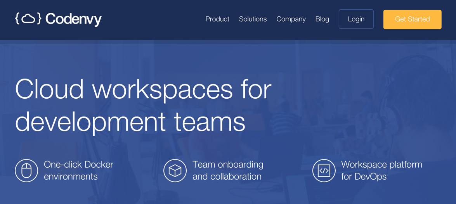Viewport: 456px width, 204px height.
Task: Select 'One-click Docker environments' text
Action: [78, 170]
